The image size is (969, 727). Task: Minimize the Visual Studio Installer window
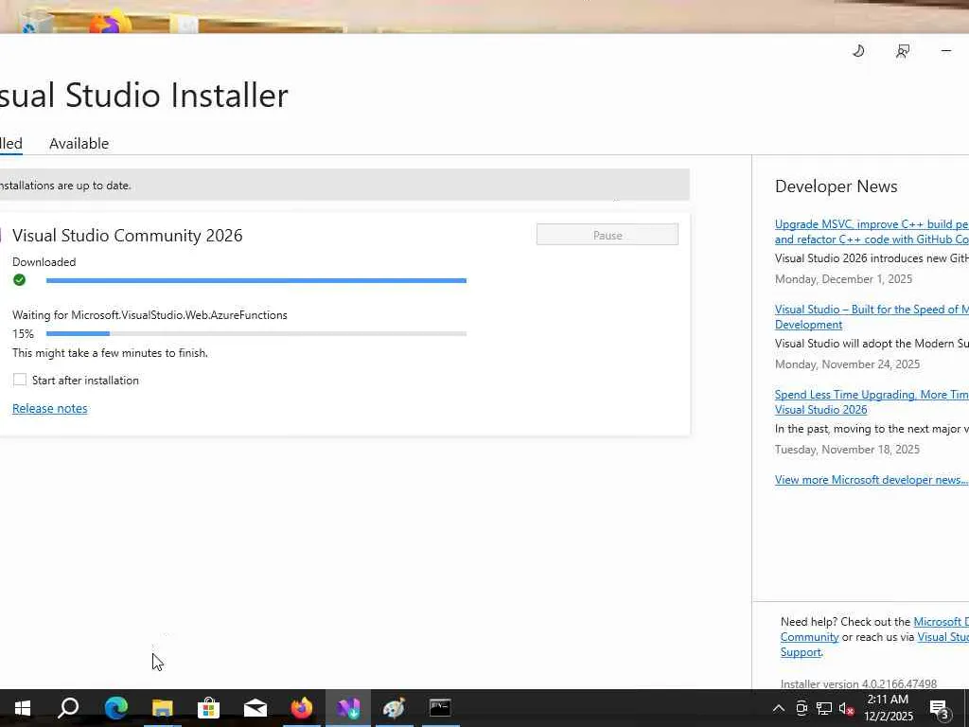click(x=946, y=51)
